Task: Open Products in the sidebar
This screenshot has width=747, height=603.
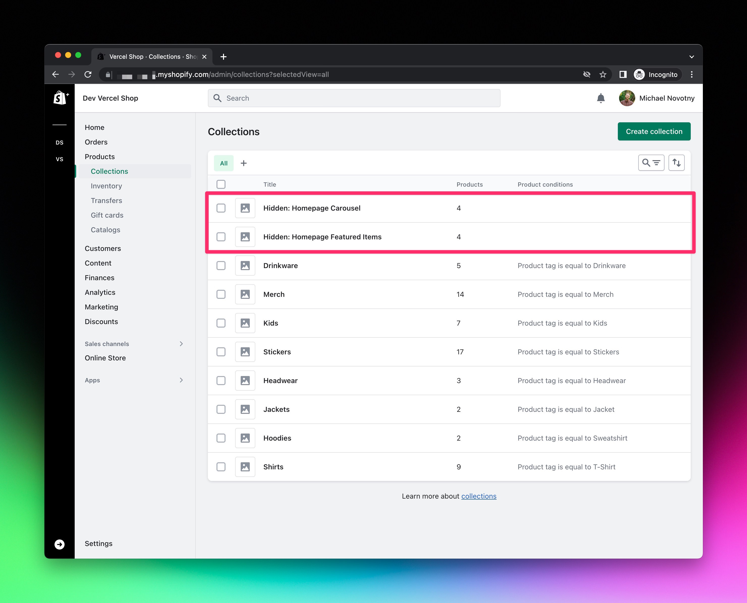Action: tap(100, 157)
